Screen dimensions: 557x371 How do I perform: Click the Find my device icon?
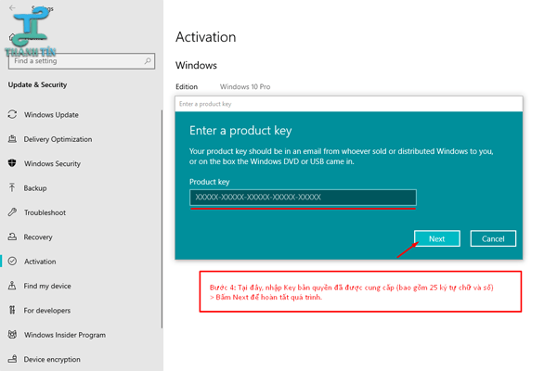coord(12,286)
